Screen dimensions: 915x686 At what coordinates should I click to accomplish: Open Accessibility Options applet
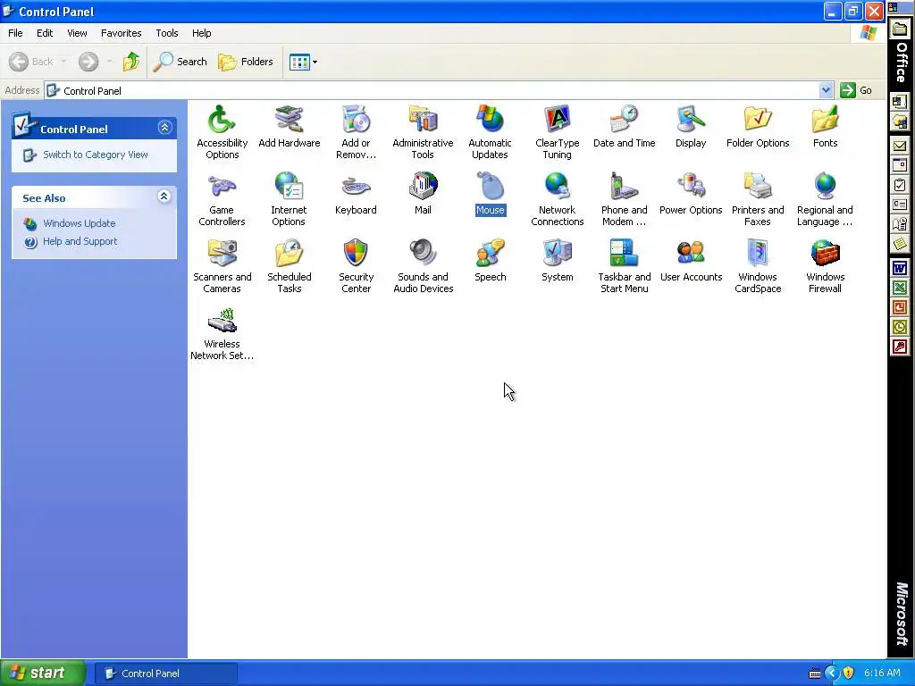(222, 120)
